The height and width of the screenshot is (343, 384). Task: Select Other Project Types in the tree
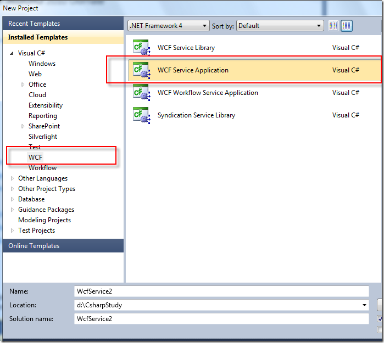tap(47, 189)
